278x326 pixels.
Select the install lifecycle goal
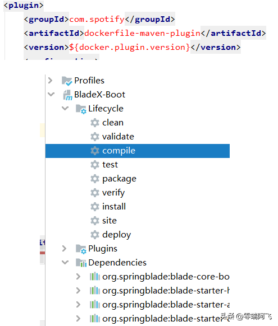click(114, 207)
